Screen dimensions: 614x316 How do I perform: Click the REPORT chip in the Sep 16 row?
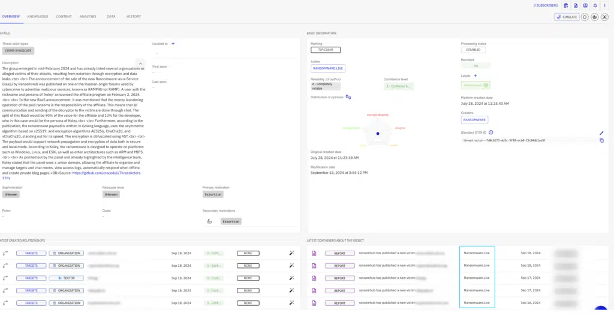(339, 303)
